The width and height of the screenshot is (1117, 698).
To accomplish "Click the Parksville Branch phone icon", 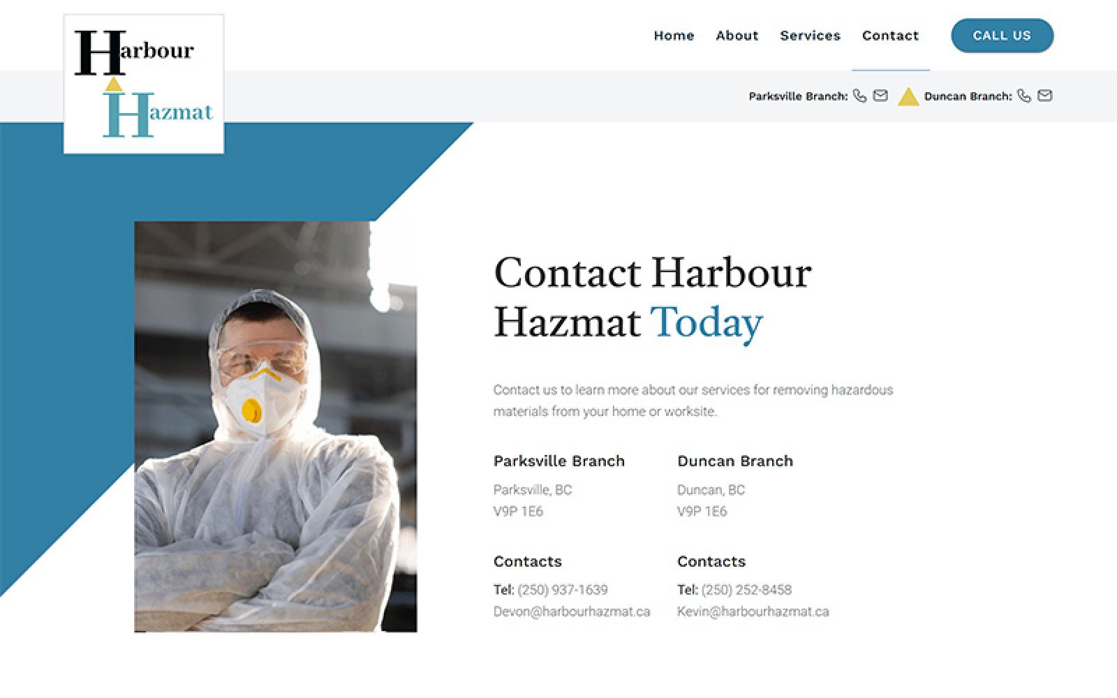I will point(859,96).
